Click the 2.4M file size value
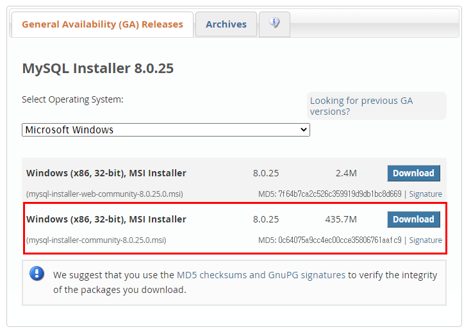Viewport: 471px width, 334px height. click(x=346, y=173)
